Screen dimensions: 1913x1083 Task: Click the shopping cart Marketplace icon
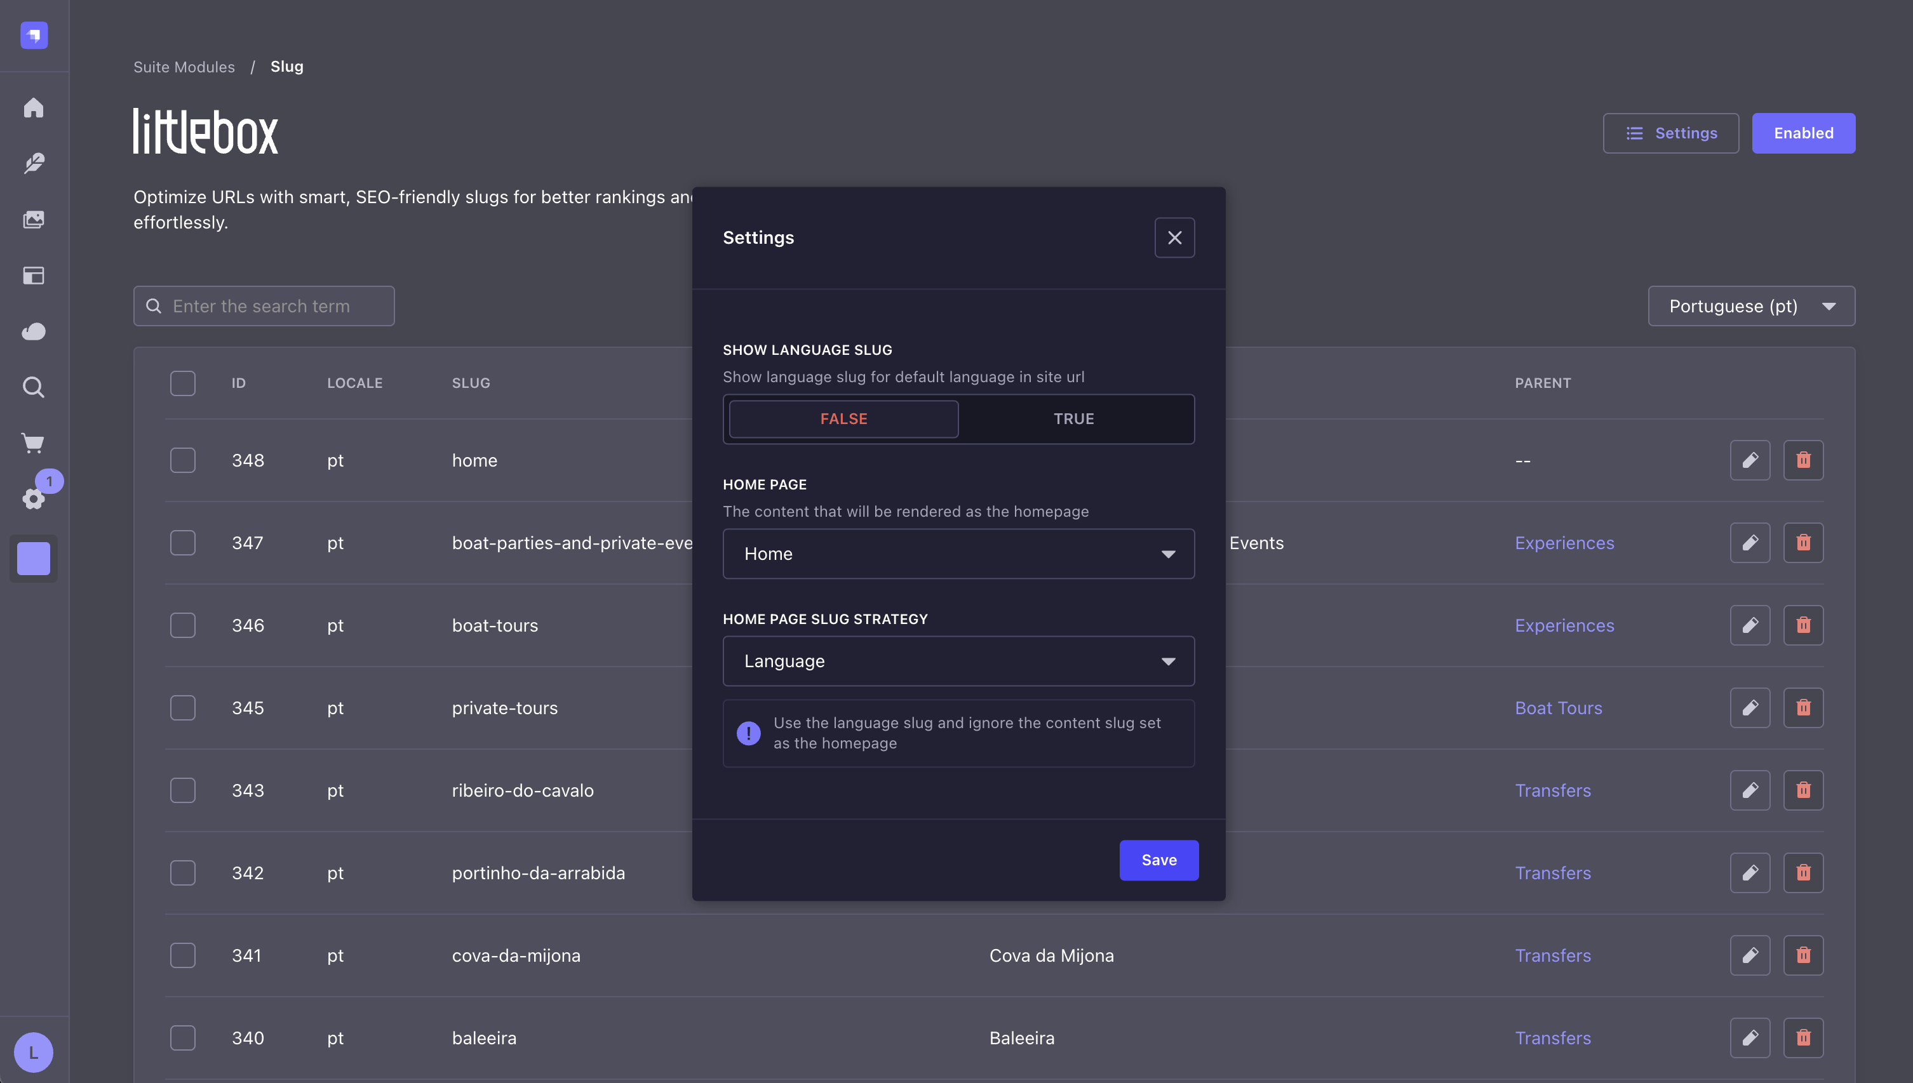point(34,443)
